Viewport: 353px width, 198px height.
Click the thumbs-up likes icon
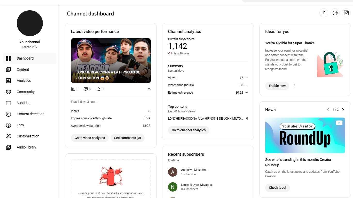(98, 89)
